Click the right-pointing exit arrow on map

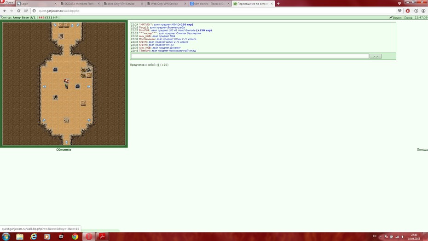pyautogui.click(x=89, y=86)
